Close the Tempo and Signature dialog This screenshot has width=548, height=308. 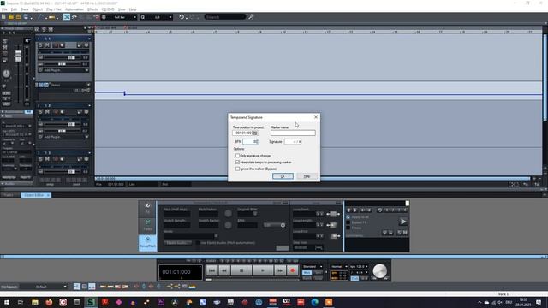coord(316,117)
